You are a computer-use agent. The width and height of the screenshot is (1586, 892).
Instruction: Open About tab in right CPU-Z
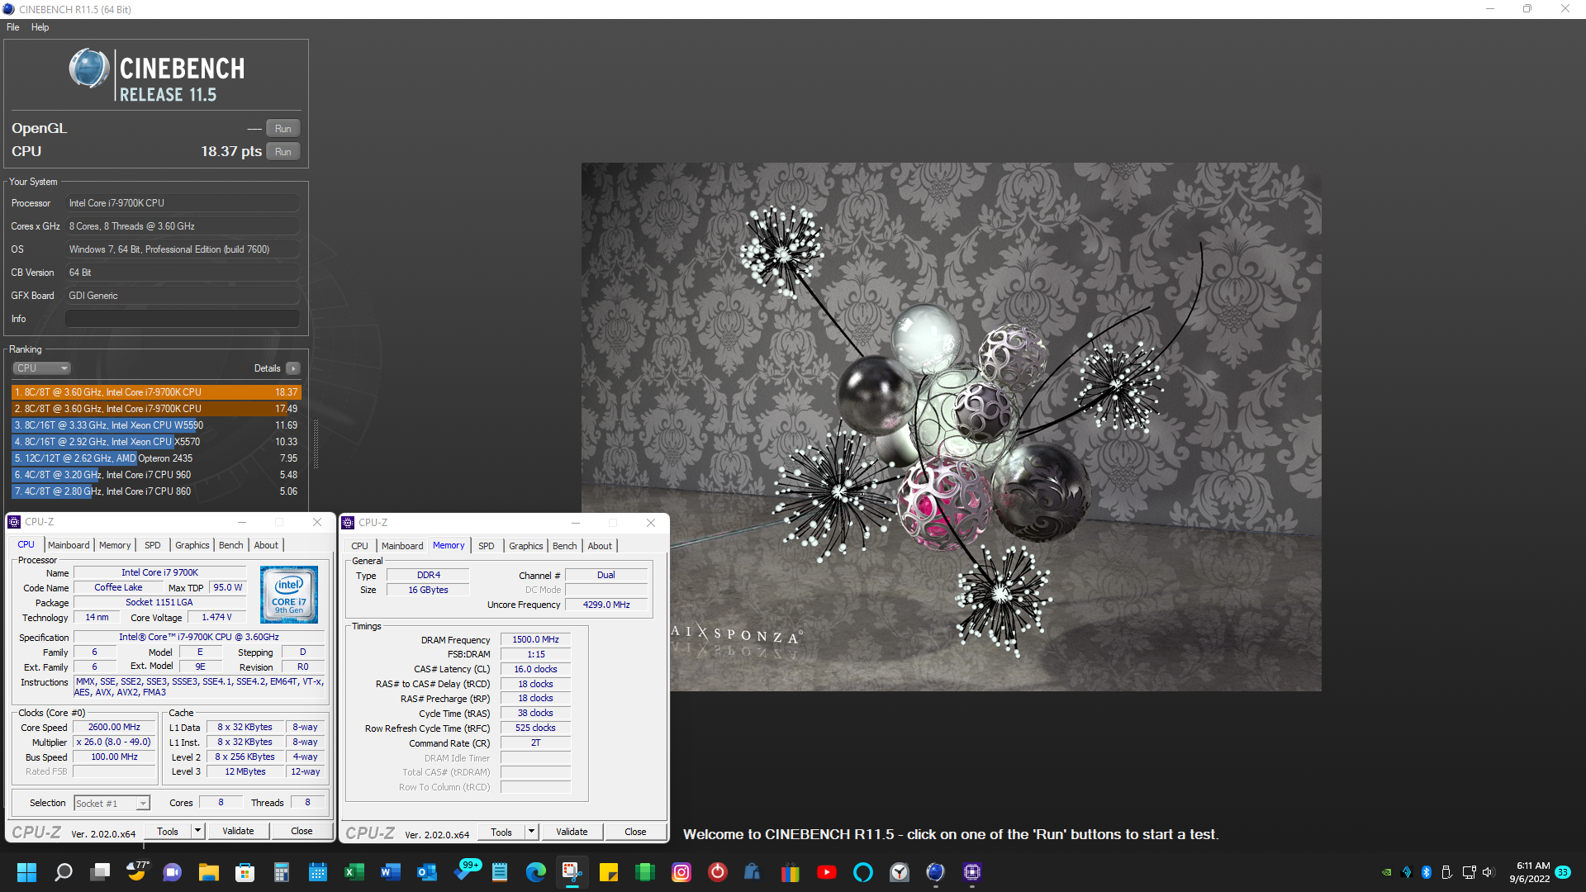click(600, 546)
